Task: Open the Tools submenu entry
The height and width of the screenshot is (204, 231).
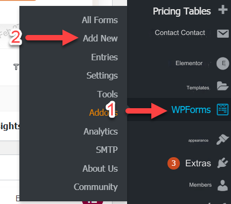Action: click(107, 94)
